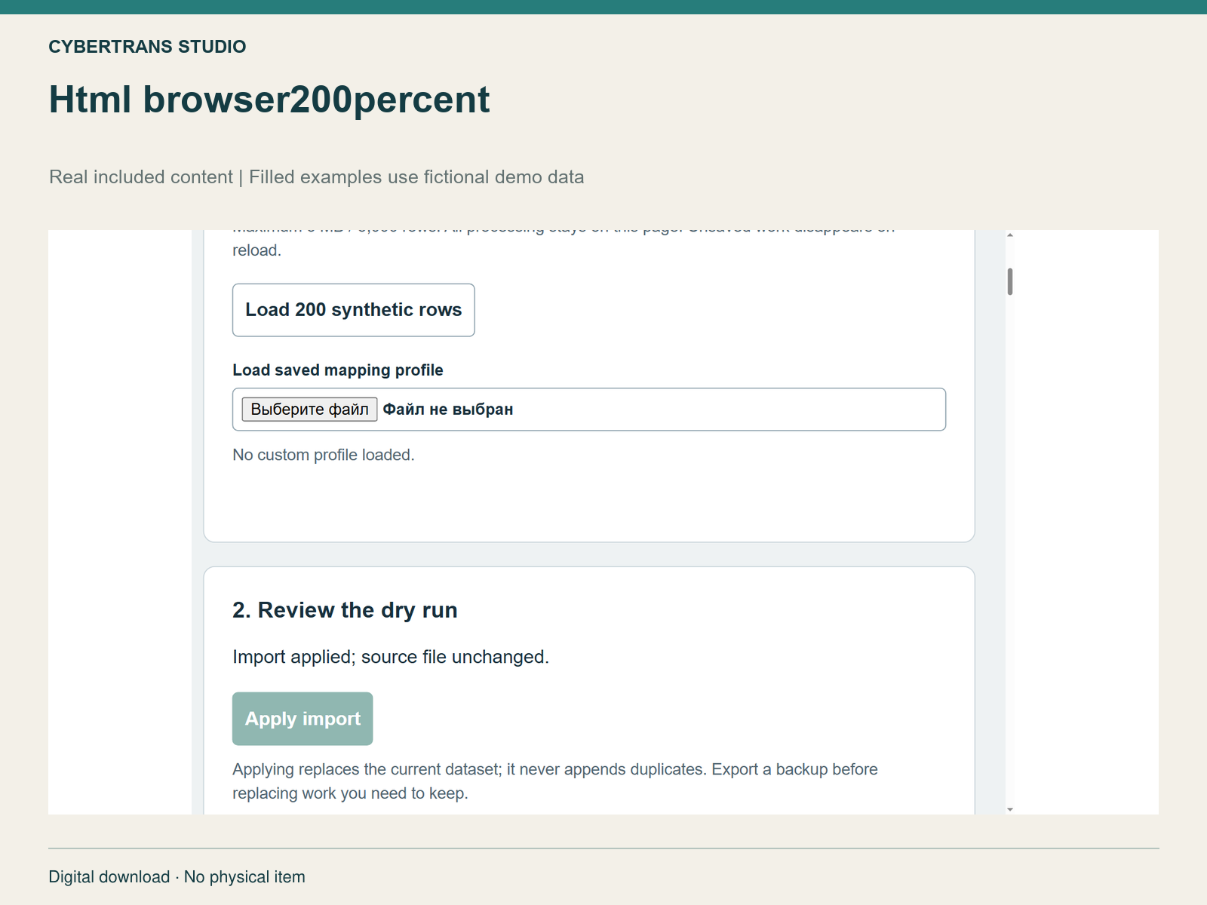Click the "Html browser200percent" page title
This screenshot has height=905, width=1207.
269,100
